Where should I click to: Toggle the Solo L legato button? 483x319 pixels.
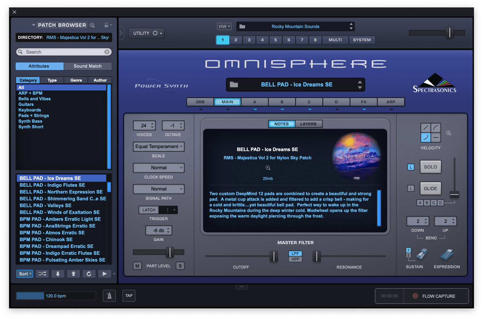(x=411, y=167)
